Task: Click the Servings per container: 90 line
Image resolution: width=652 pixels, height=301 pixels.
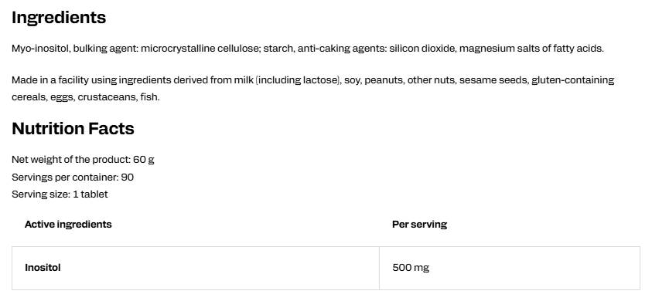Action: (x=73, y=178)
